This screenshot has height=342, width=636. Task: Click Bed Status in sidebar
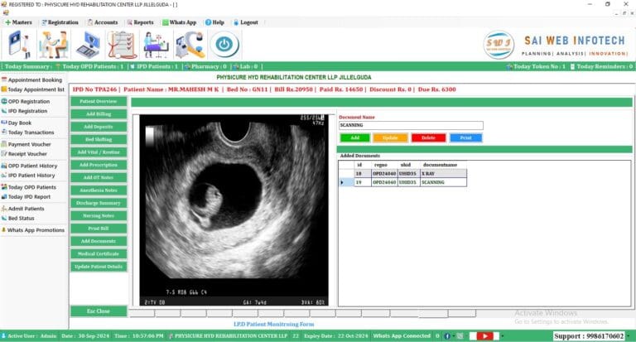21,219
